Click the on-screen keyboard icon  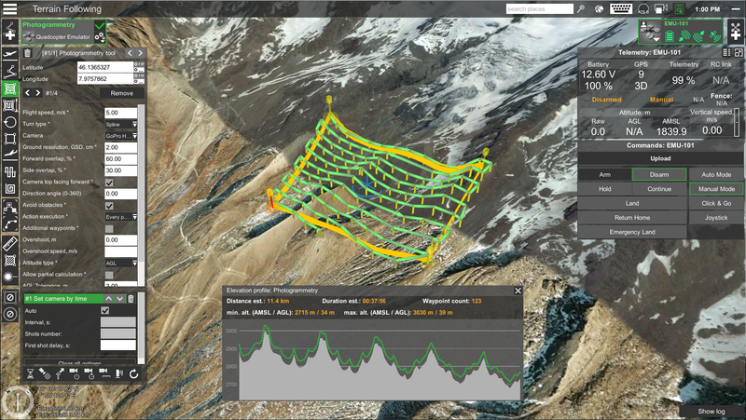[621, 9]
